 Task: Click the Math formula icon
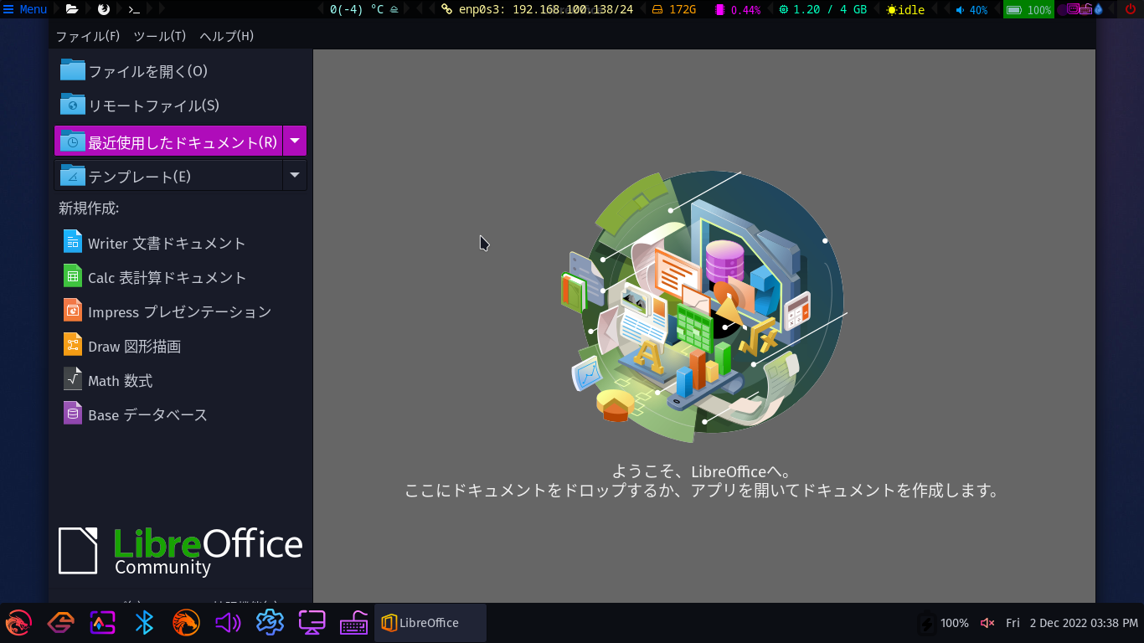[73, 378]
